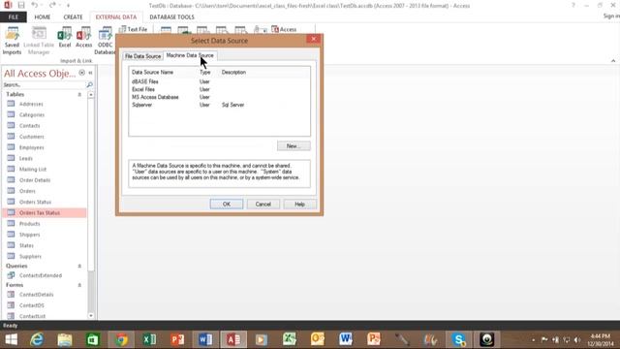Click navigation pane scroll down arrow
The image size is (620, 349).
(x=91, y=316)
